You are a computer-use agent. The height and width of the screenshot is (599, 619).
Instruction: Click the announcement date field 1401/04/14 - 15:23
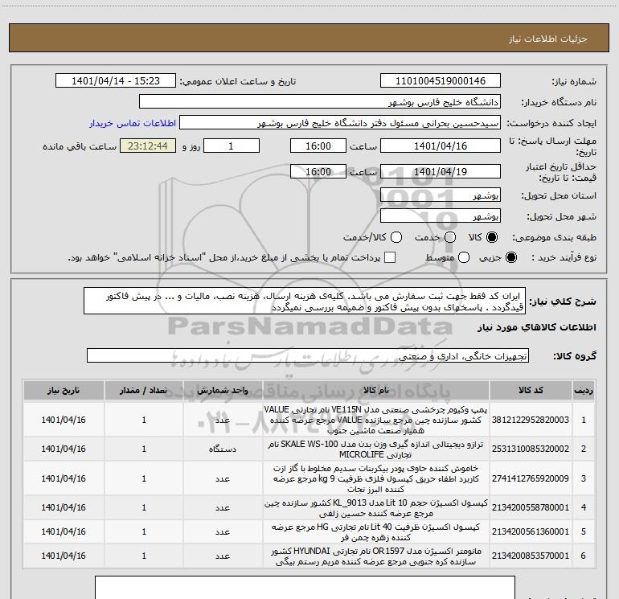(x=116, y=81)
